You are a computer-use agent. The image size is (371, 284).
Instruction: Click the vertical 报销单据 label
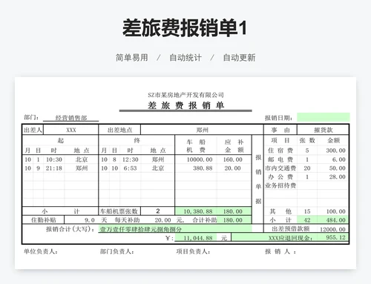[258, 179]
